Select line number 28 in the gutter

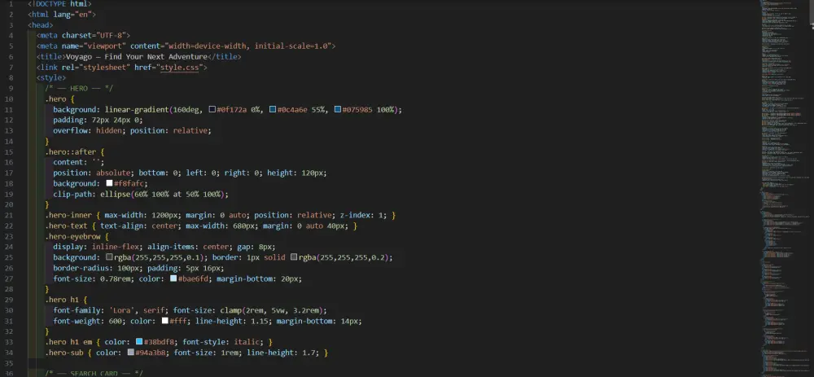coord(10,289)
